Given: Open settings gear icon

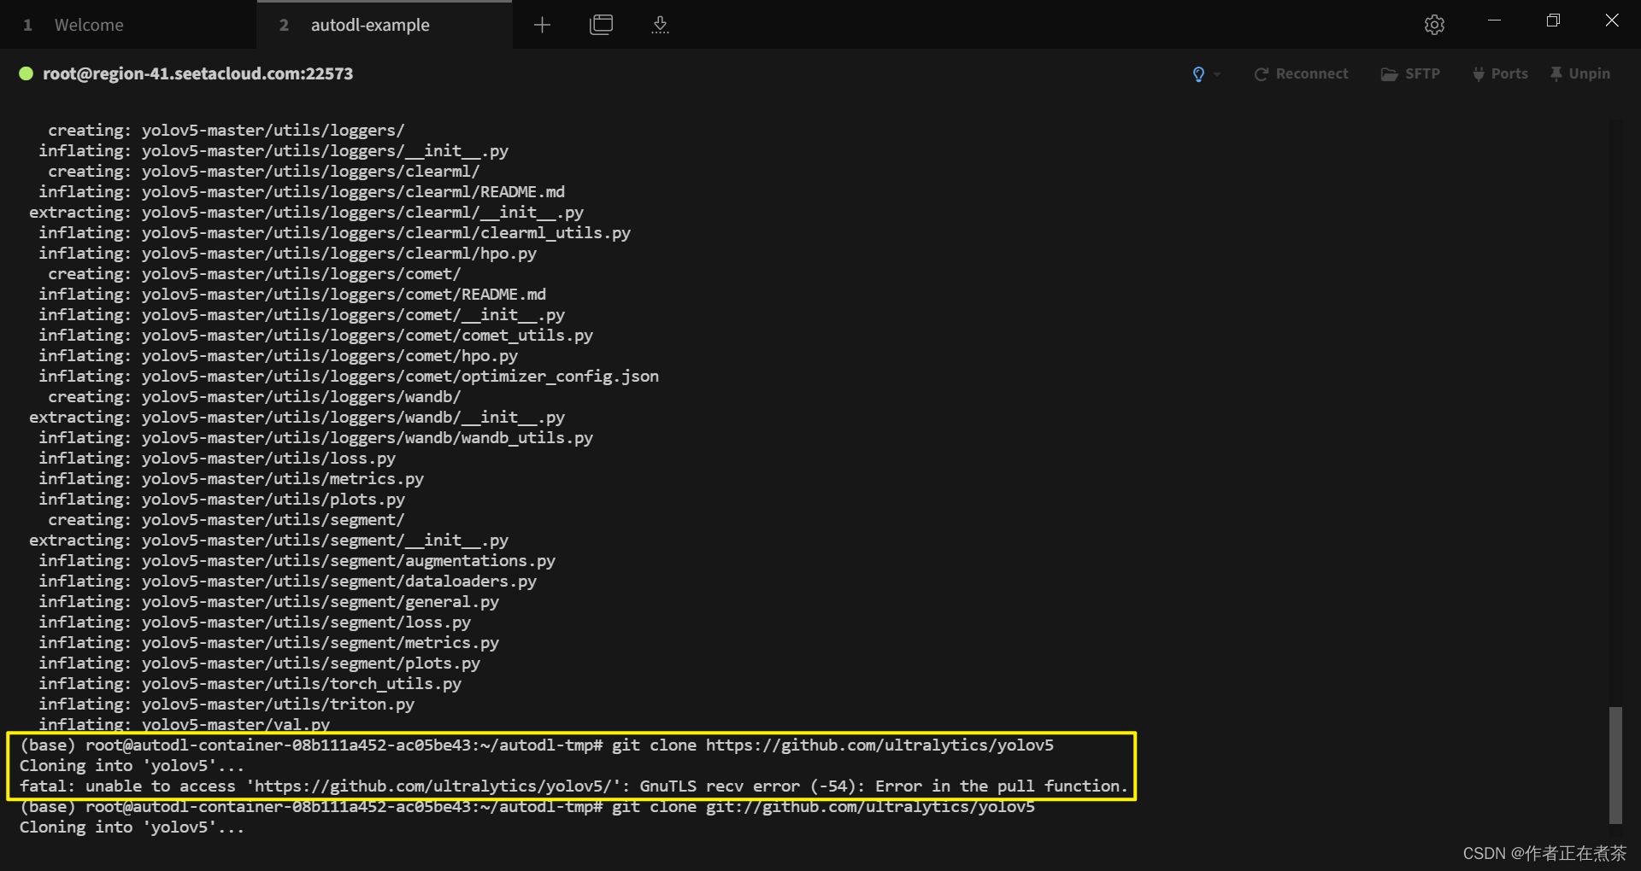Looking at the screenshot, I should pyautogui.click(x=1434, y=25).
